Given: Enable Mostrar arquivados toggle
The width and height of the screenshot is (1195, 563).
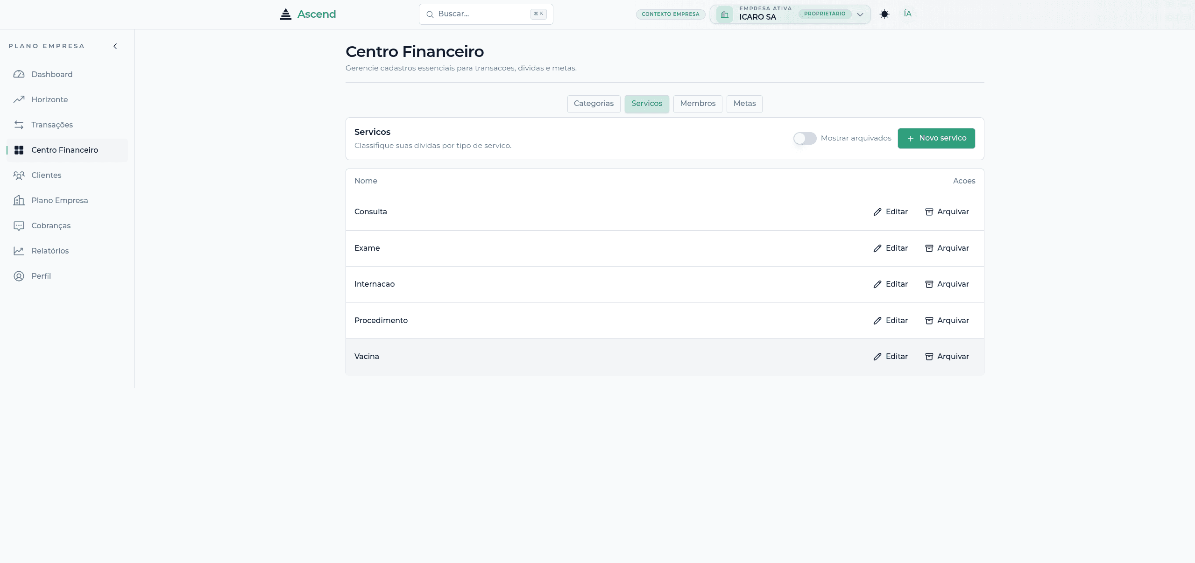Looking at the screenshot, I should (x=804, y=138).
